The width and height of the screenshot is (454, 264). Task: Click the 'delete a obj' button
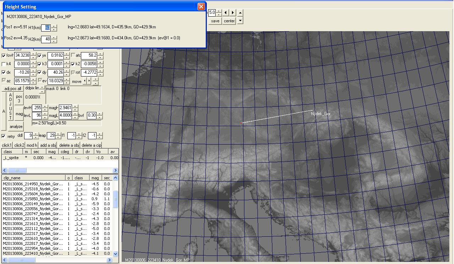[x=69, y=145]
